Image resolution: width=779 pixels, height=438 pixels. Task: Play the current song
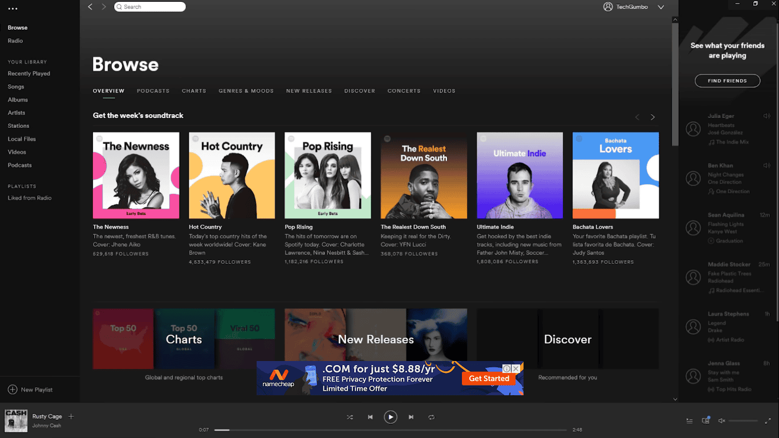coord(391,417)
